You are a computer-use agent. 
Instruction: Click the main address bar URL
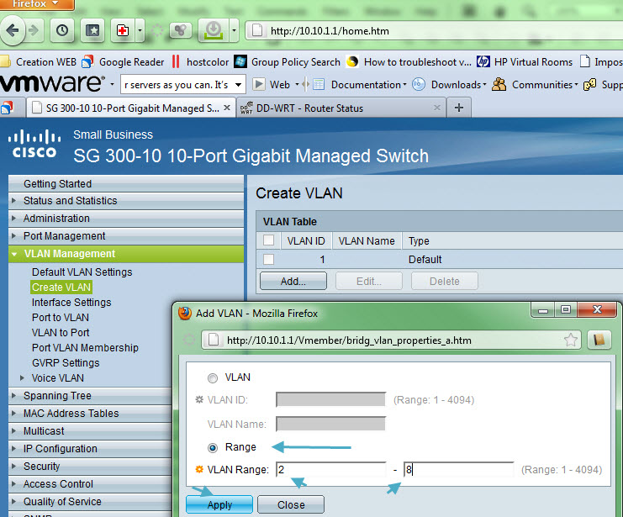pos(330,31)
